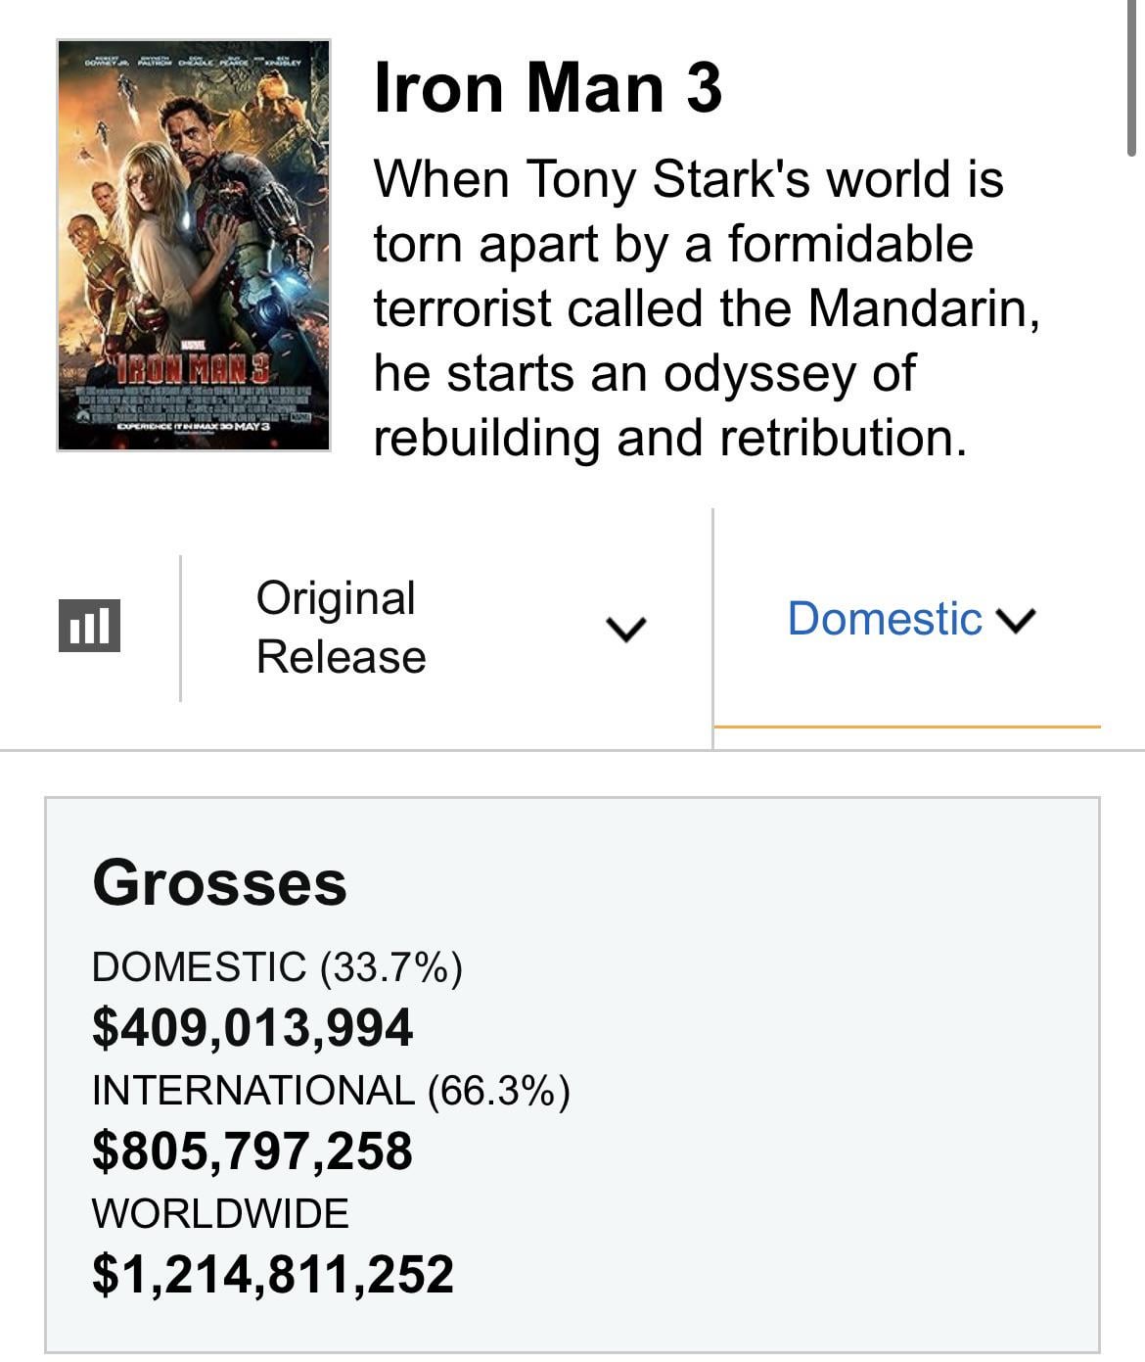
Task: Click the orange underline below Domestic tab
Action: [907, 727]
